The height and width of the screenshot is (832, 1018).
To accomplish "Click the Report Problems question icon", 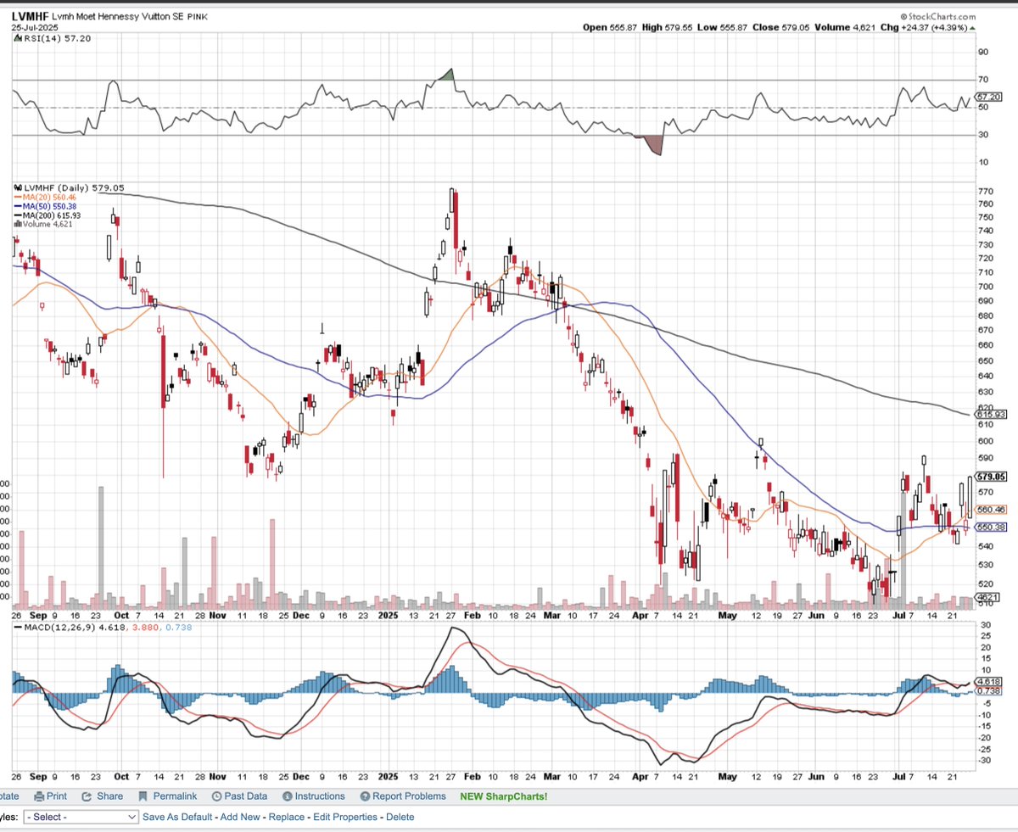I will (365, 796).
